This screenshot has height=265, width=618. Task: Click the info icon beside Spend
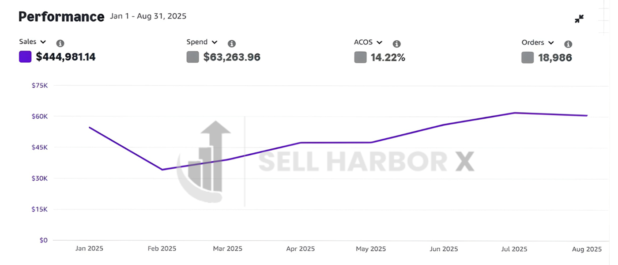(x=232, y=44)
